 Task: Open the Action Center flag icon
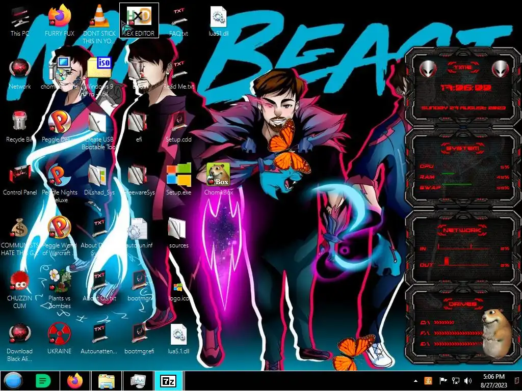(x=443, y=381)
